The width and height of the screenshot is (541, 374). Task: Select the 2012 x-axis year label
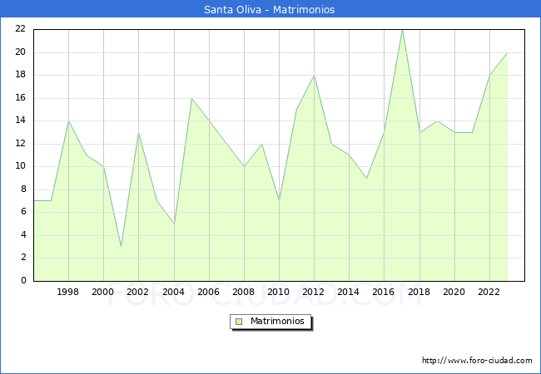(x=314, y=293)
